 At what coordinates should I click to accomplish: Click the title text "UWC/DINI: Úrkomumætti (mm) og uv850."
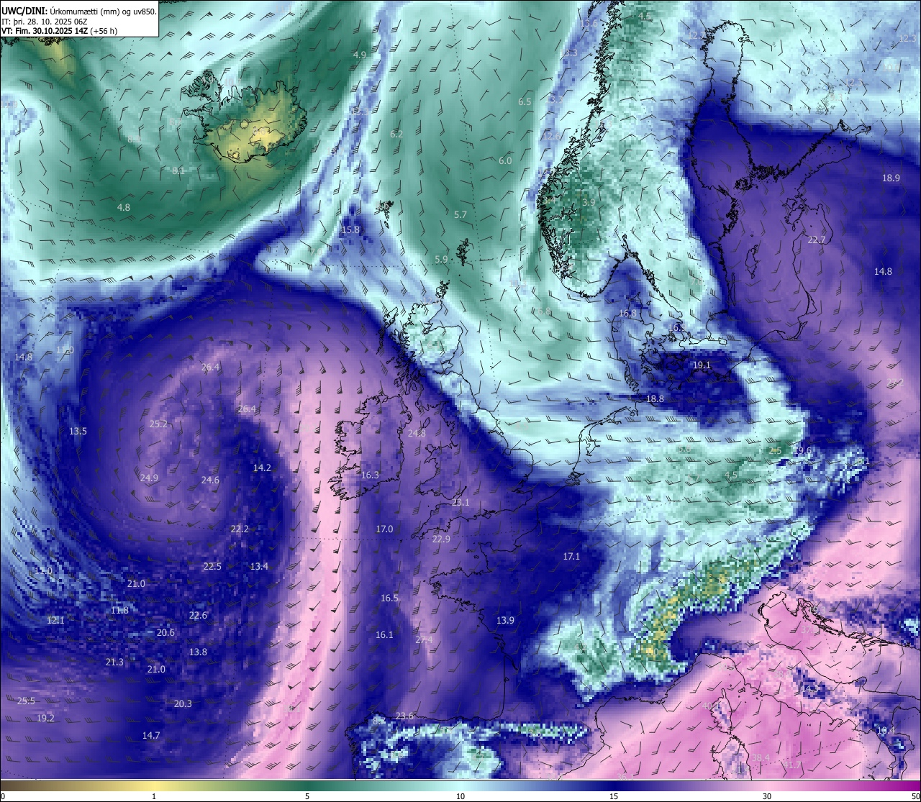point(79,12)
